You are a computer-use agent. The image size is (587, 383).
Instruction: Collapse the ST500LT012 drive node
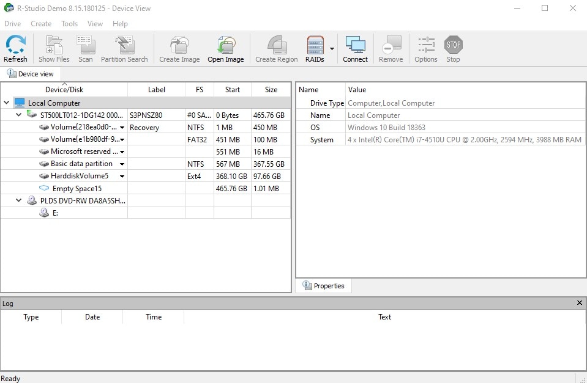point(19,115)
